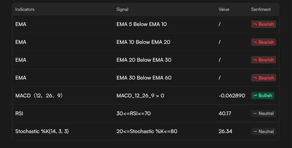
Task: Click the downtrend icon in EMA 10 Below EMA 20 row
Action: point(255,42)
